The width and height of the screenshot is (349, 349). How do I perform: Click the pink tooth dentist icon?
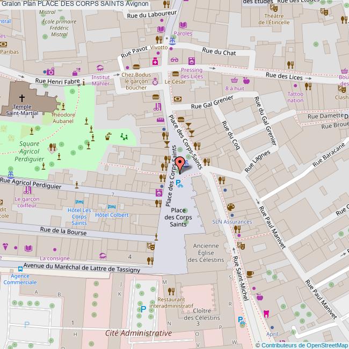coord(266,314)
